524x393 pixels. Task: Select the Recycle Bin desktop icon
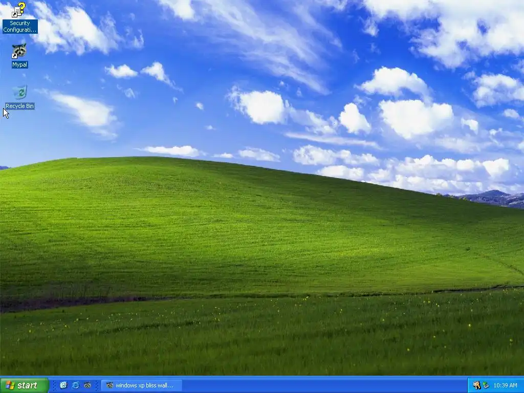(20, 97)
